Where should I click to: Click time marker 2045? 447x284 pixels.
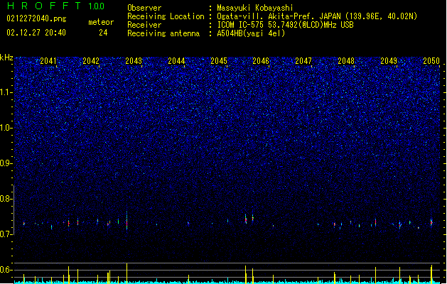tap(219, 60)
